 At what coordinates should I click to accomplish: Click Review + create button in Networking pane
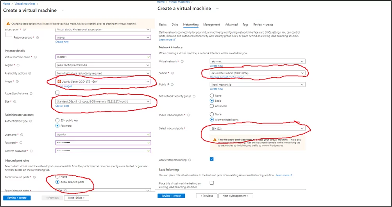[171, 196]
